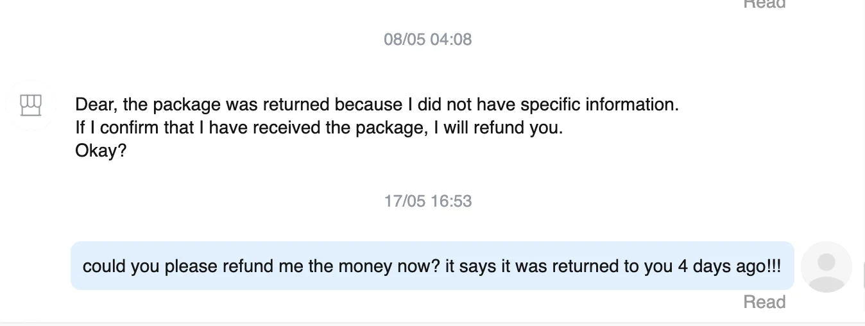
Task: Click the seller's store avatar icon
Action: click(x=31, y=105)
